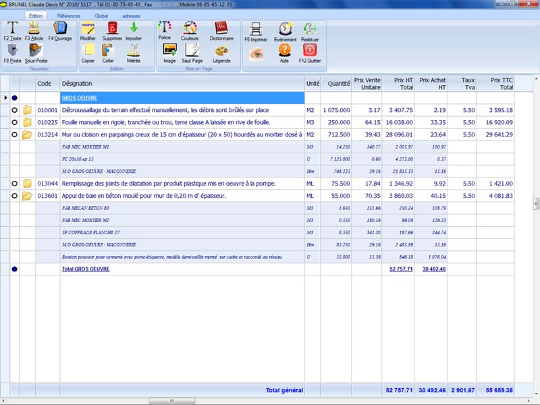Open the Métrés measurement tool

click(134, 50)
